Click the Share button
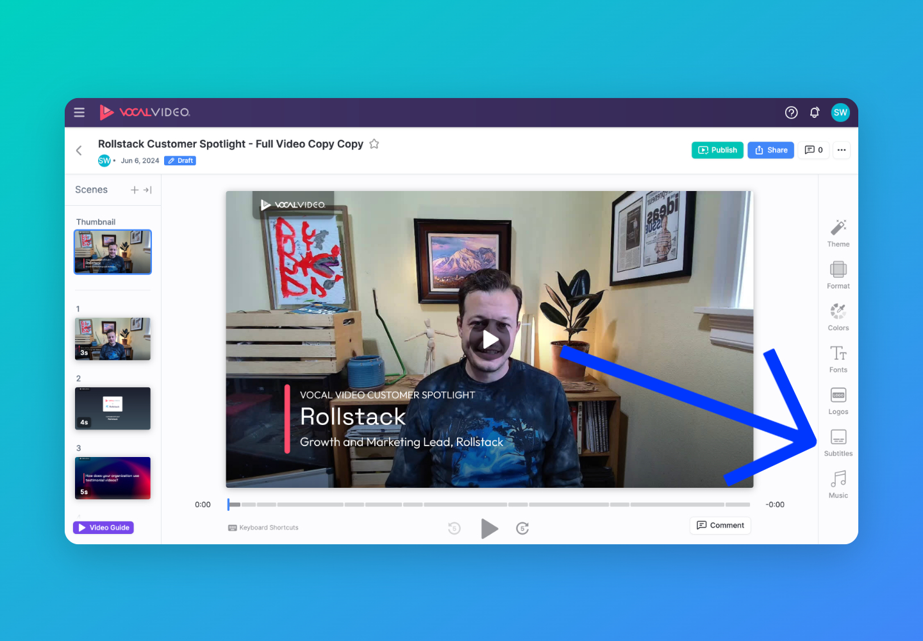The image size is (923, 641). 771,150
